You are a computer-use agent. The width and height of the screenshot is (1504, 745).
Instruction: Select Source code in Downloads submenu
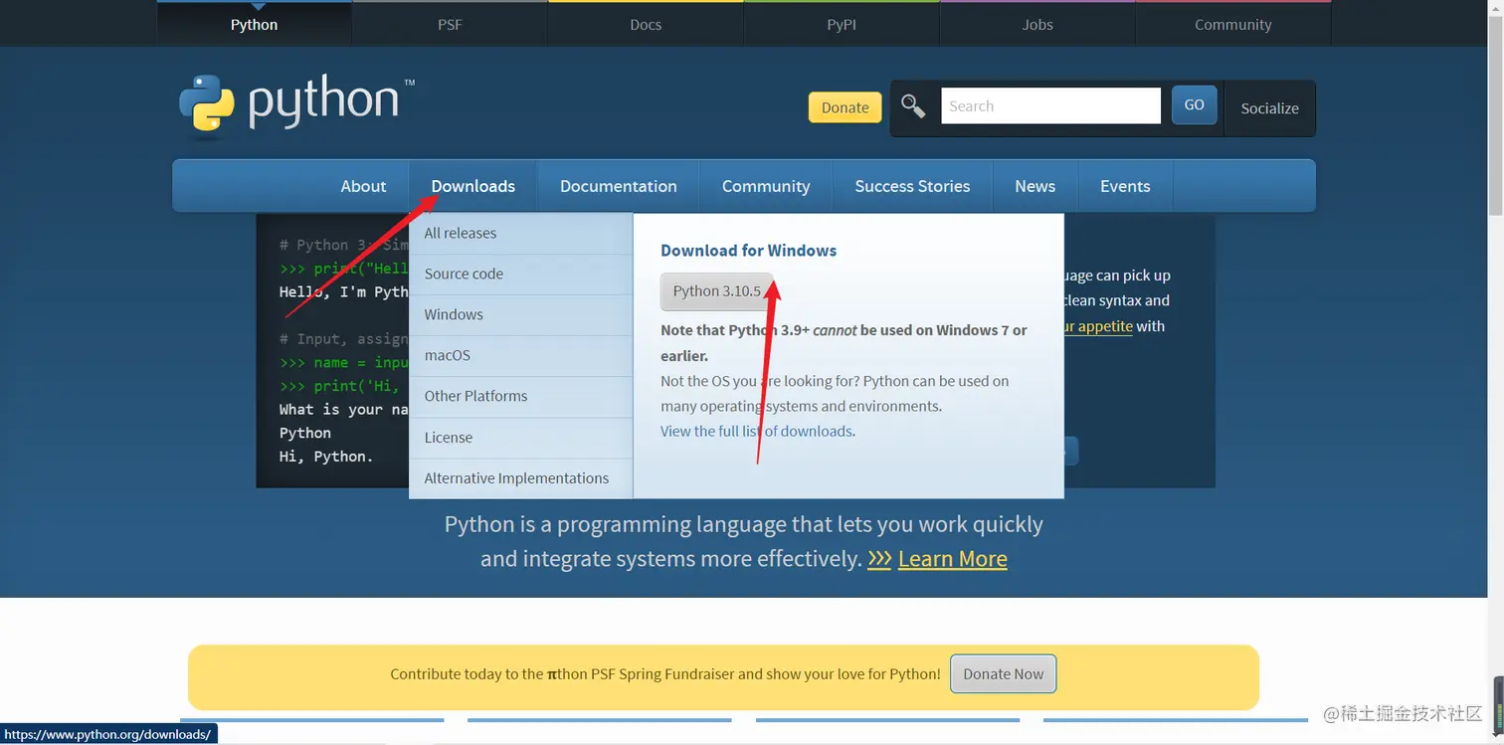click(x=521, y=274)
